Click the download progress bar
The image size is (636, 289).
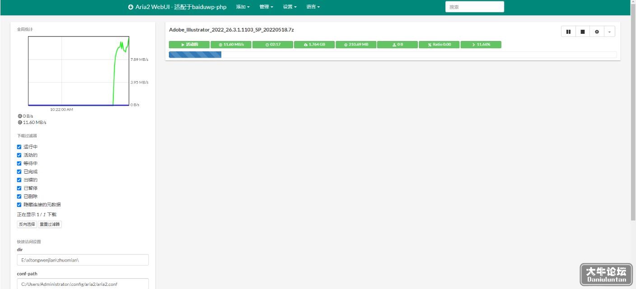pyautogui.click(x=393, y=55)
